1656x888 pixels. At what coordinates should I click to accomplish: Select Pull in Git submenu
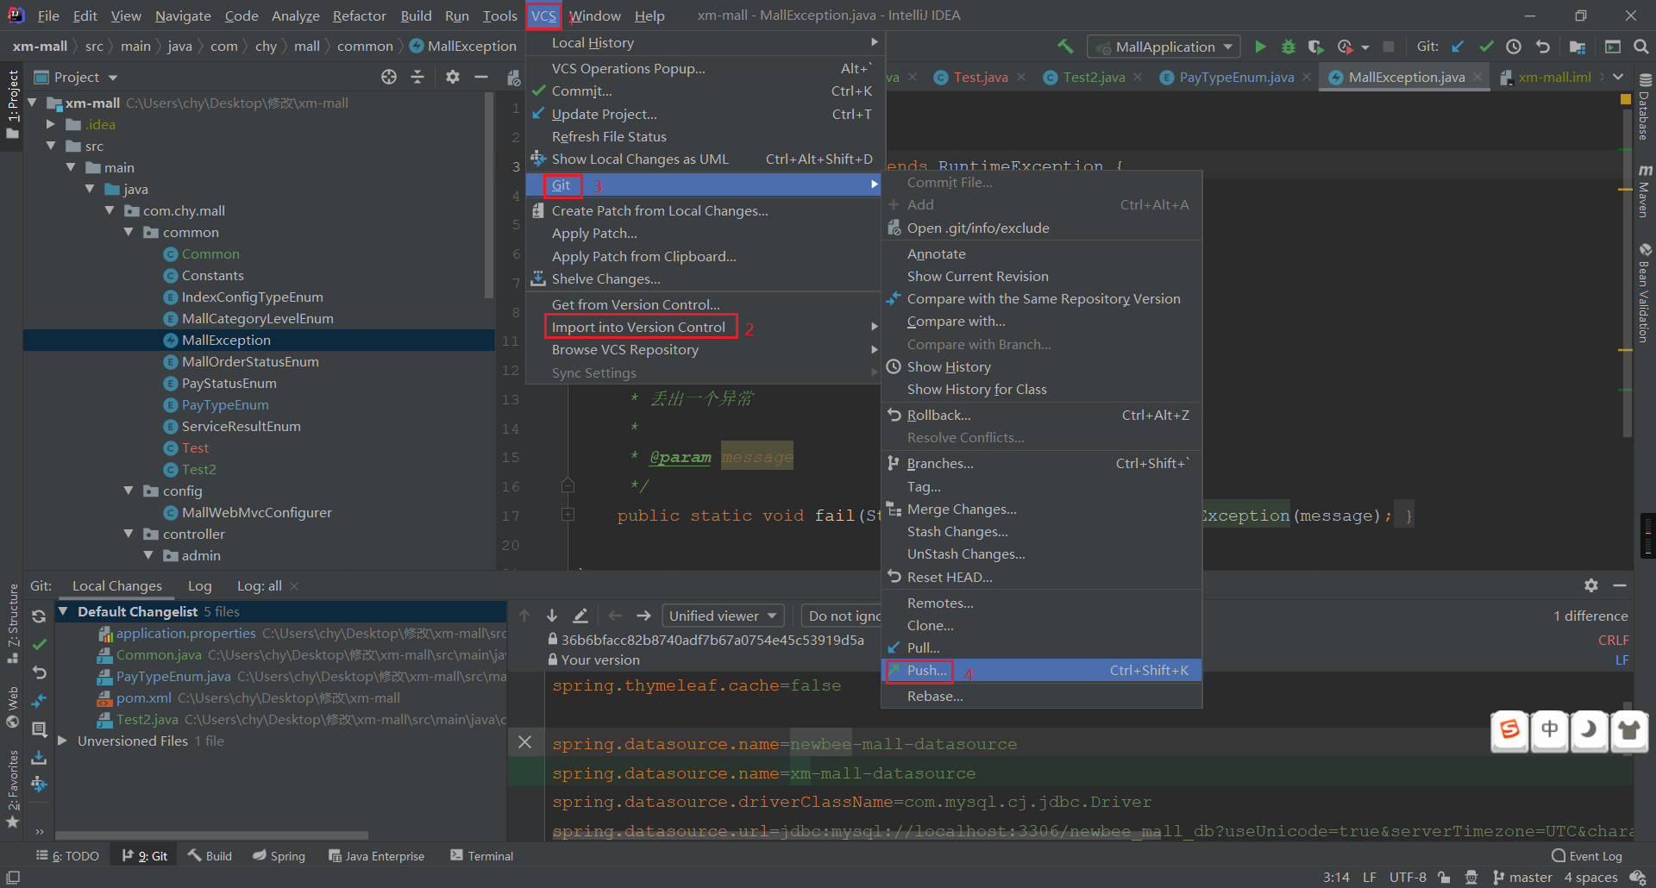pyautogui.click(x=1042, y=647)
